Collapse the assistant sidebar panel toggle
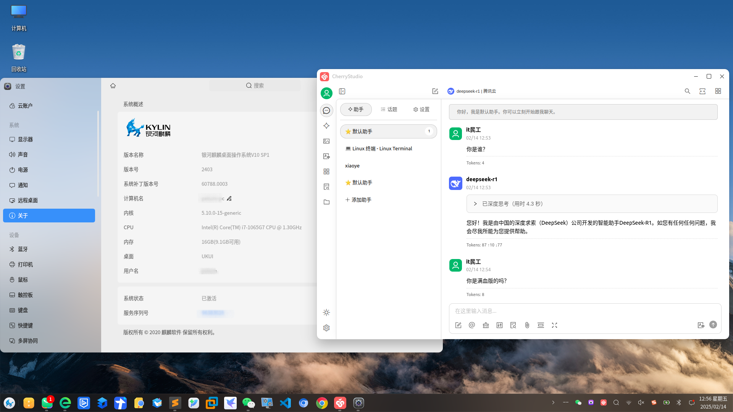The height and width of the screenshot is (412, 733). coord(342,91)
